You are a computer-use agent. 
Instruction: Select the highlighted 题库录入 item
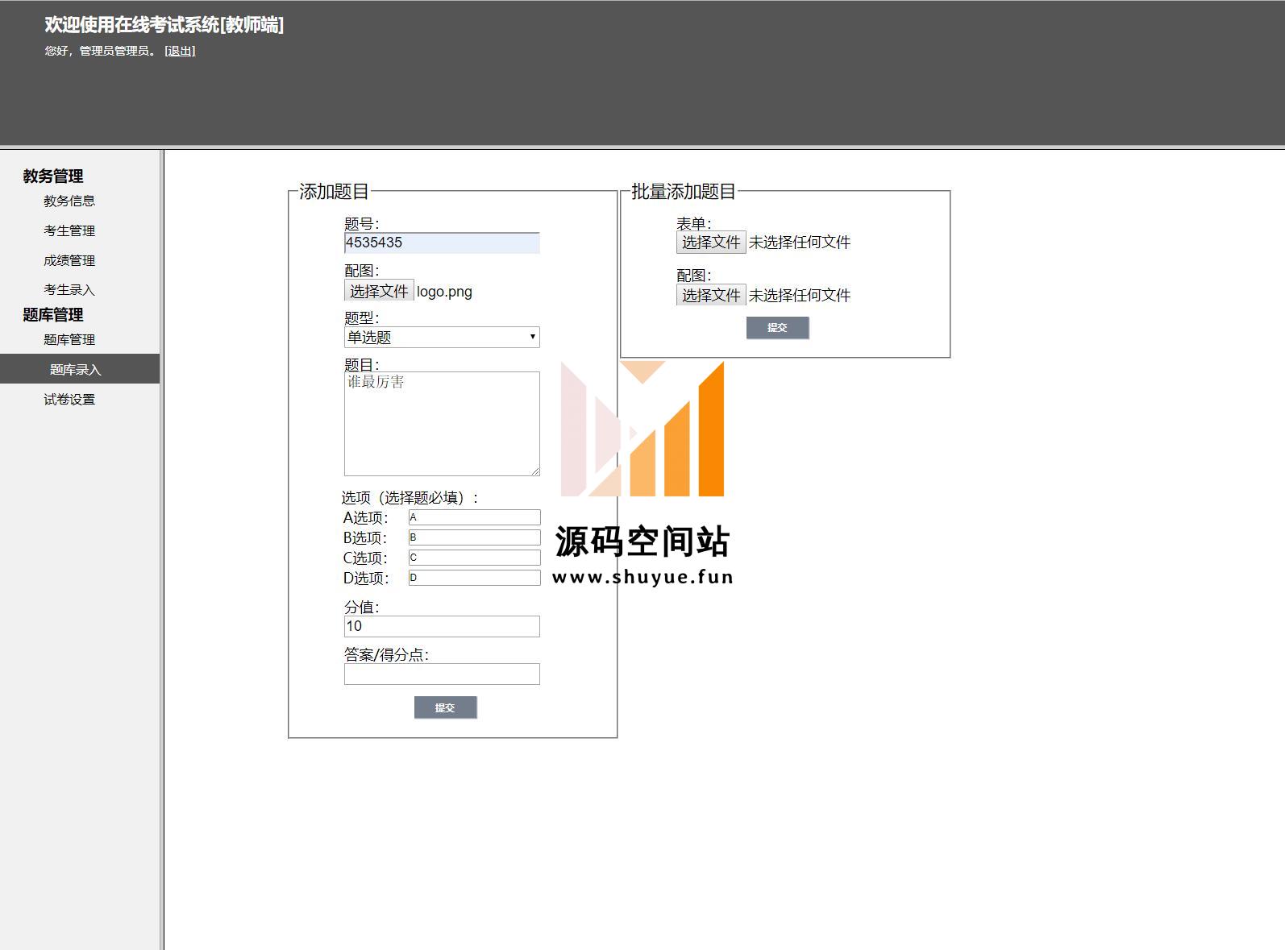[x=80, y=369]
